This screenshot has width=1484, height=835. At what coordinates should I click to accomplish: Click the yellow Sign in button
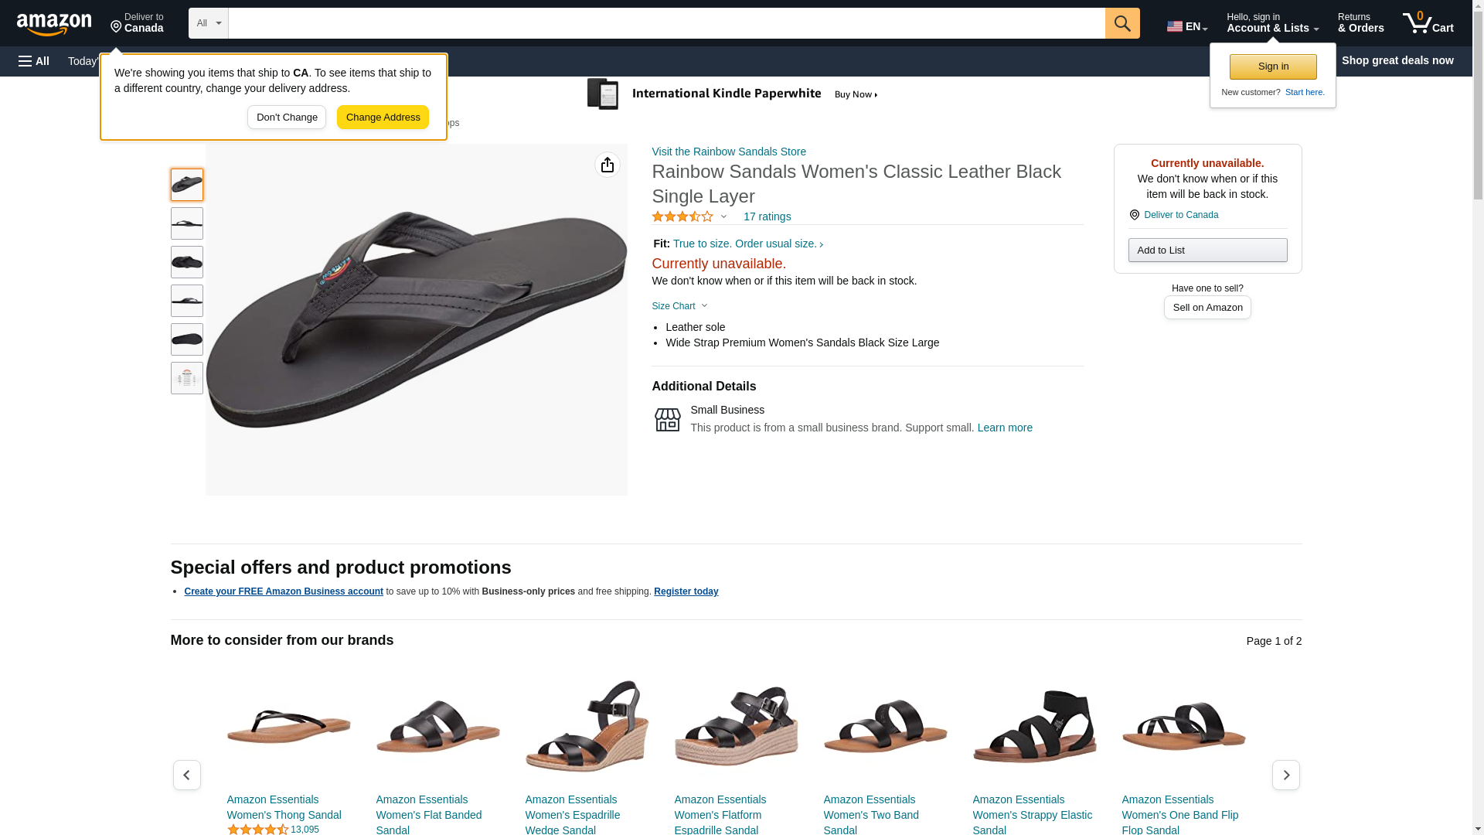pyautogui.click(x=1273, y=66)
